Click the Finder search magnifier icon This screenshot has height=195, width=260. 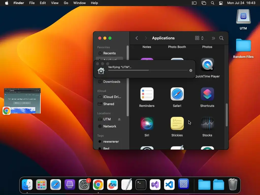click(x=221, y=38)
